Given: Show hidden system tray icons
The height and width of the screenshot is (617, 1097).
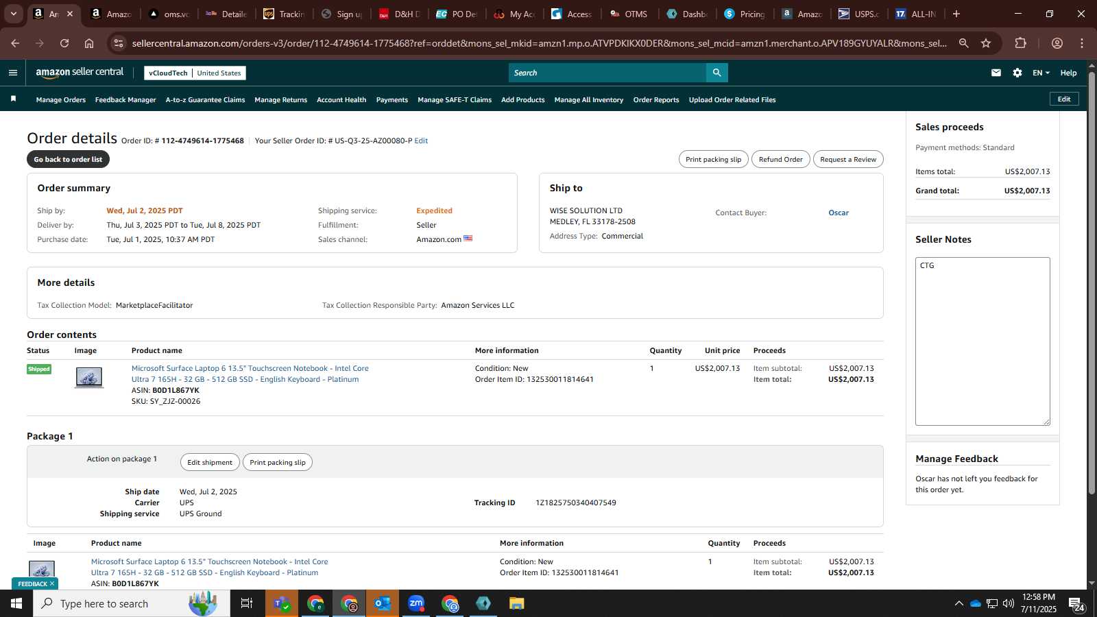Looking at the screenshot, I should [x=959, y=603].
